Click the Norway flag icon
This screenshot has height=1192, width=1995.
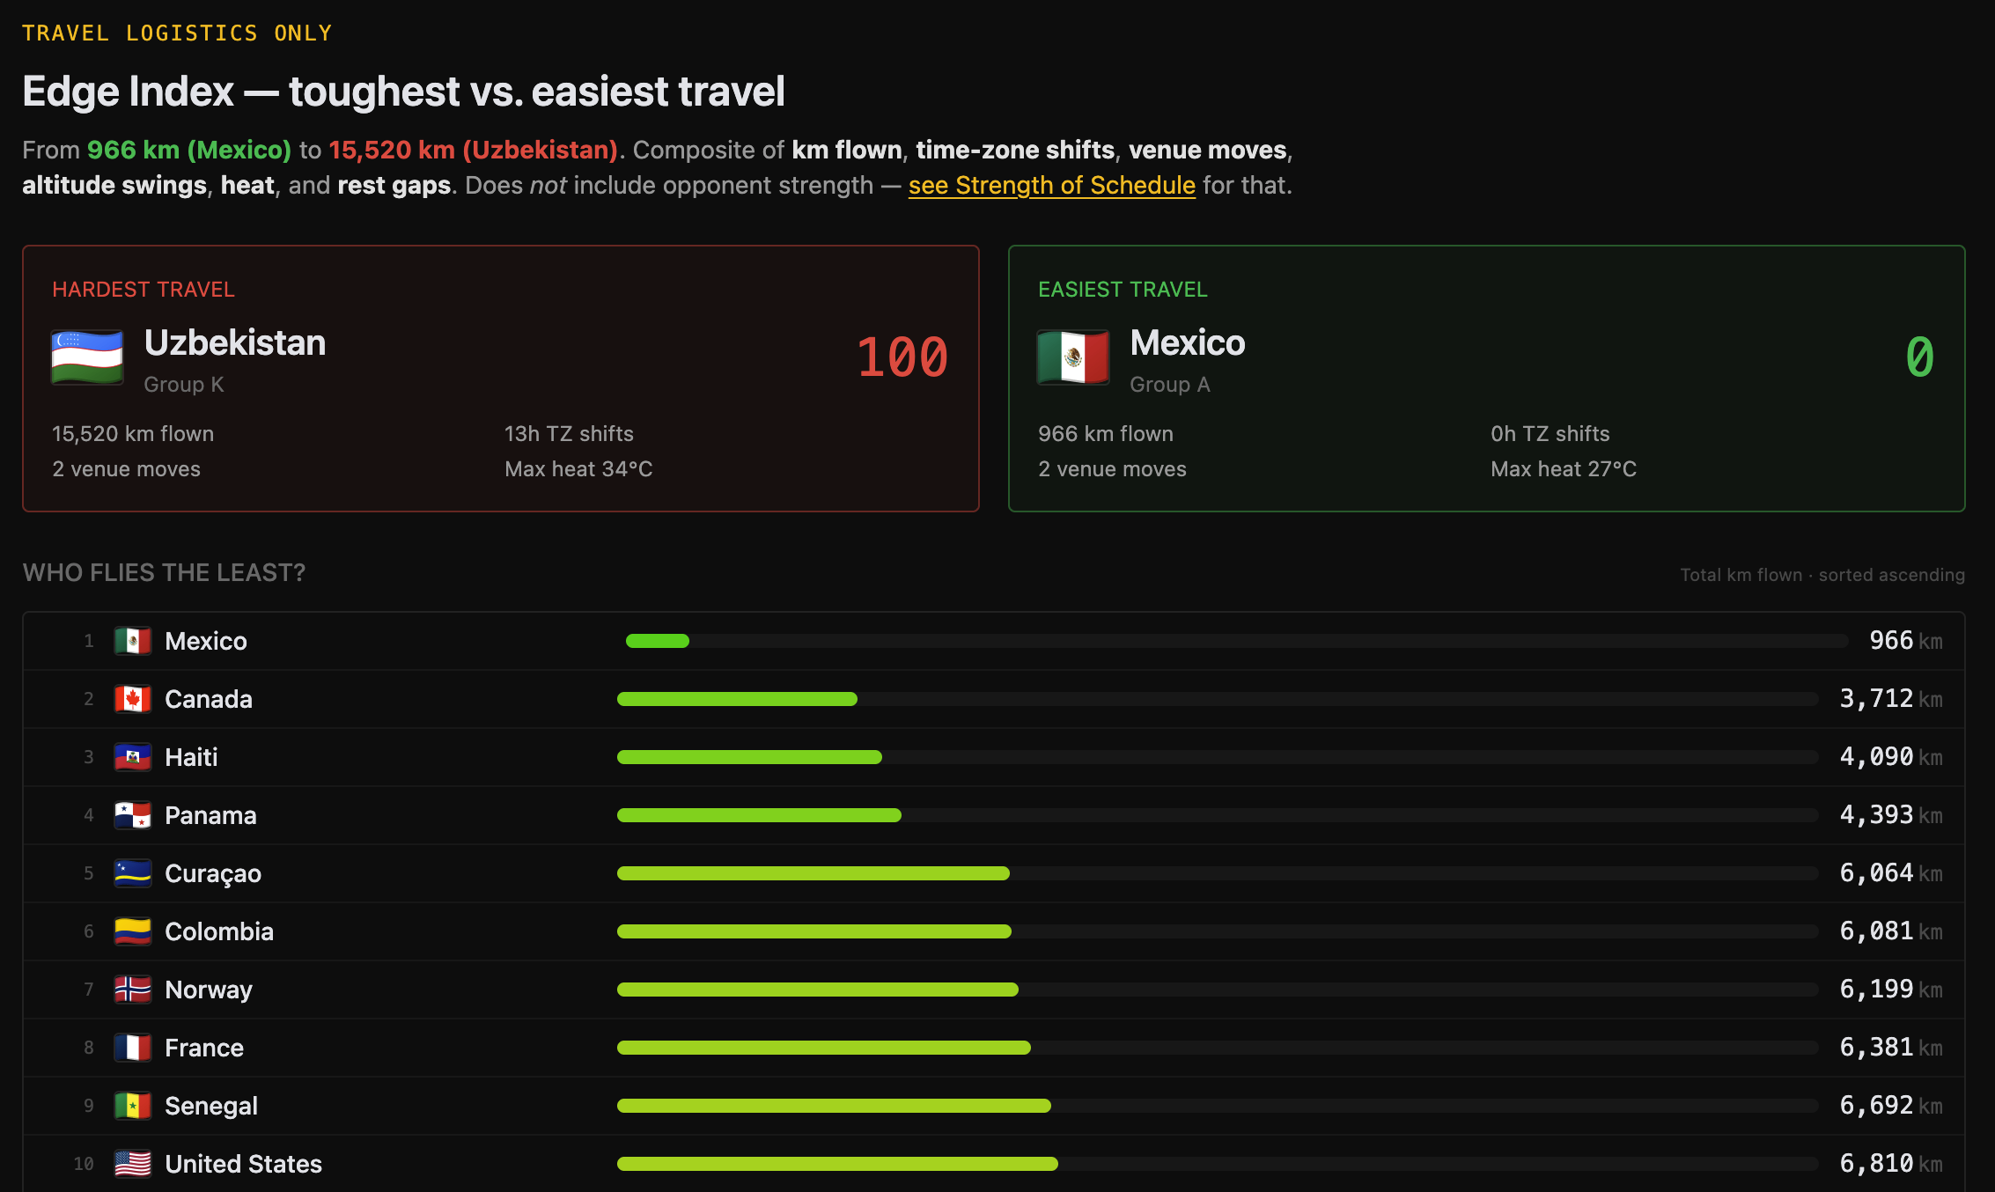pos(133,990)
